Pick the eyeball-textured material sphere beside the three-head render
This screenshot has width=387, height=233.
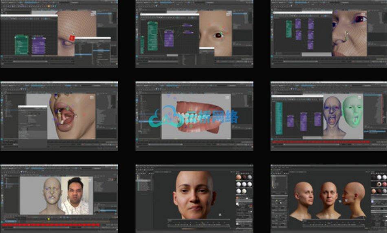(379, 184)
